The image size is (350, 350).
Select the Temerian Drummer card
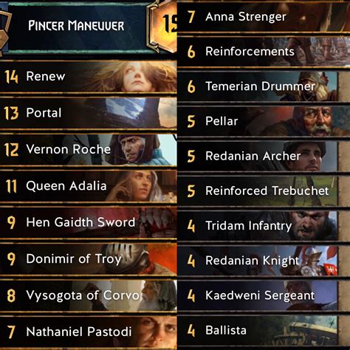(x=257, y=86)
